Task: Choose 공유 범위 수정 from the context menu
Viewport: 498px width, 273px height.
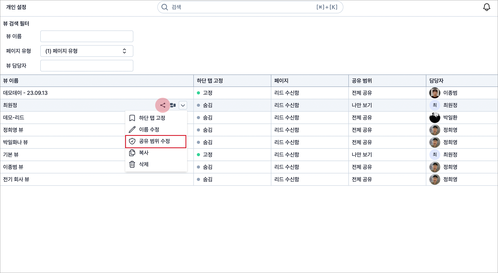Action: [156, 141]
